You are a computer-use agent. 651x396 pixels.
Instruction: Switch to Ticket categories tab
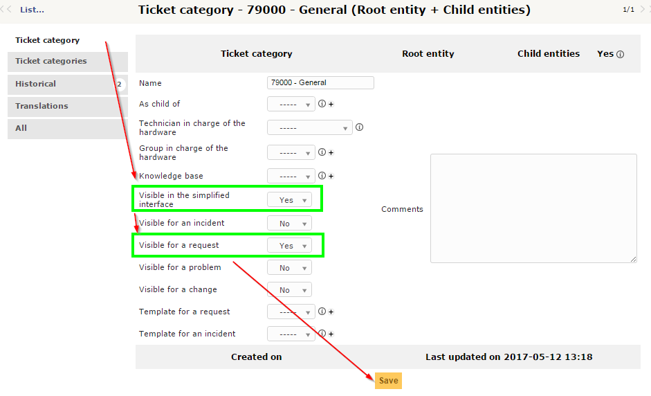[x=51, y=61]
